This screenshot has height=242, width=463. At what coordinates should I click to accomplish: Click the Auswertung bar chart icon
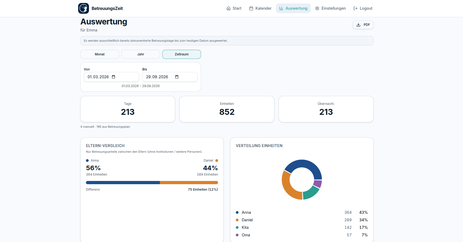pyautogui.click(x=281, y=8)
